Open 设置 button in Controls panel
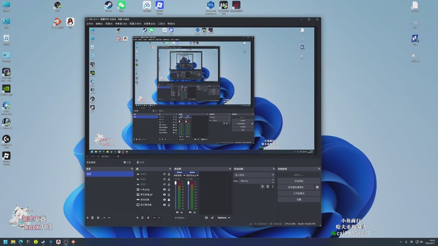438x246 pixels. click(x=298, y=200)
